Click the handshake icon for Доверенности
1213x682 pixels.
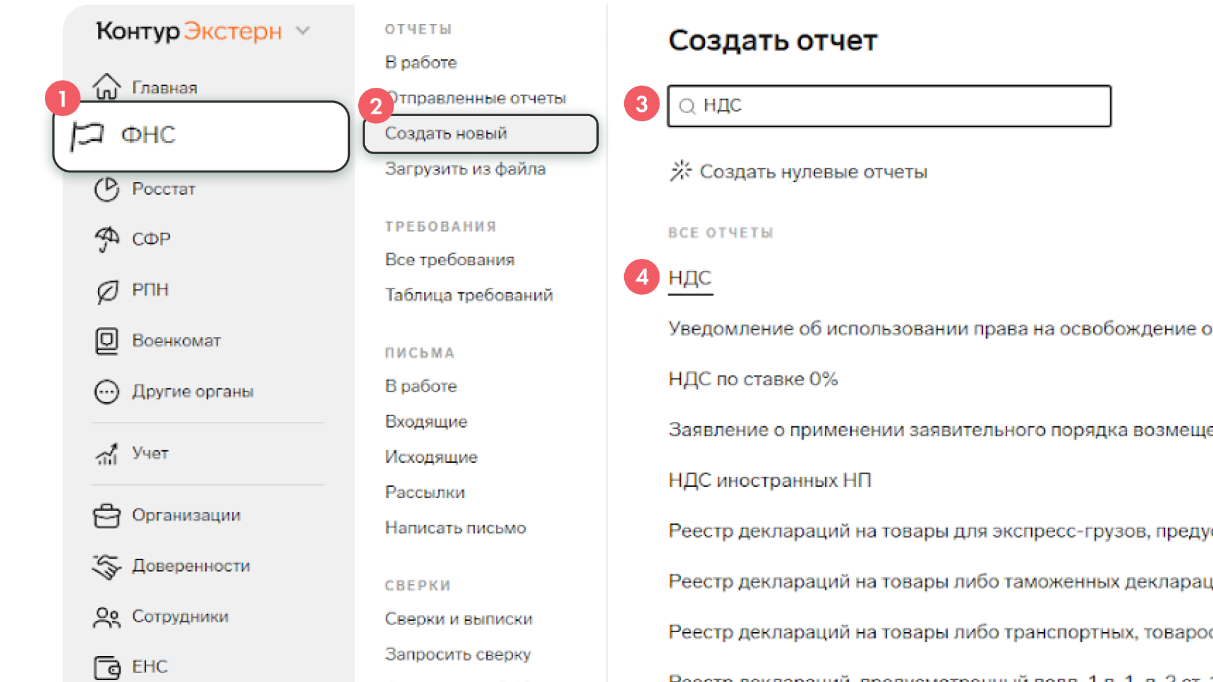(107, 566)
